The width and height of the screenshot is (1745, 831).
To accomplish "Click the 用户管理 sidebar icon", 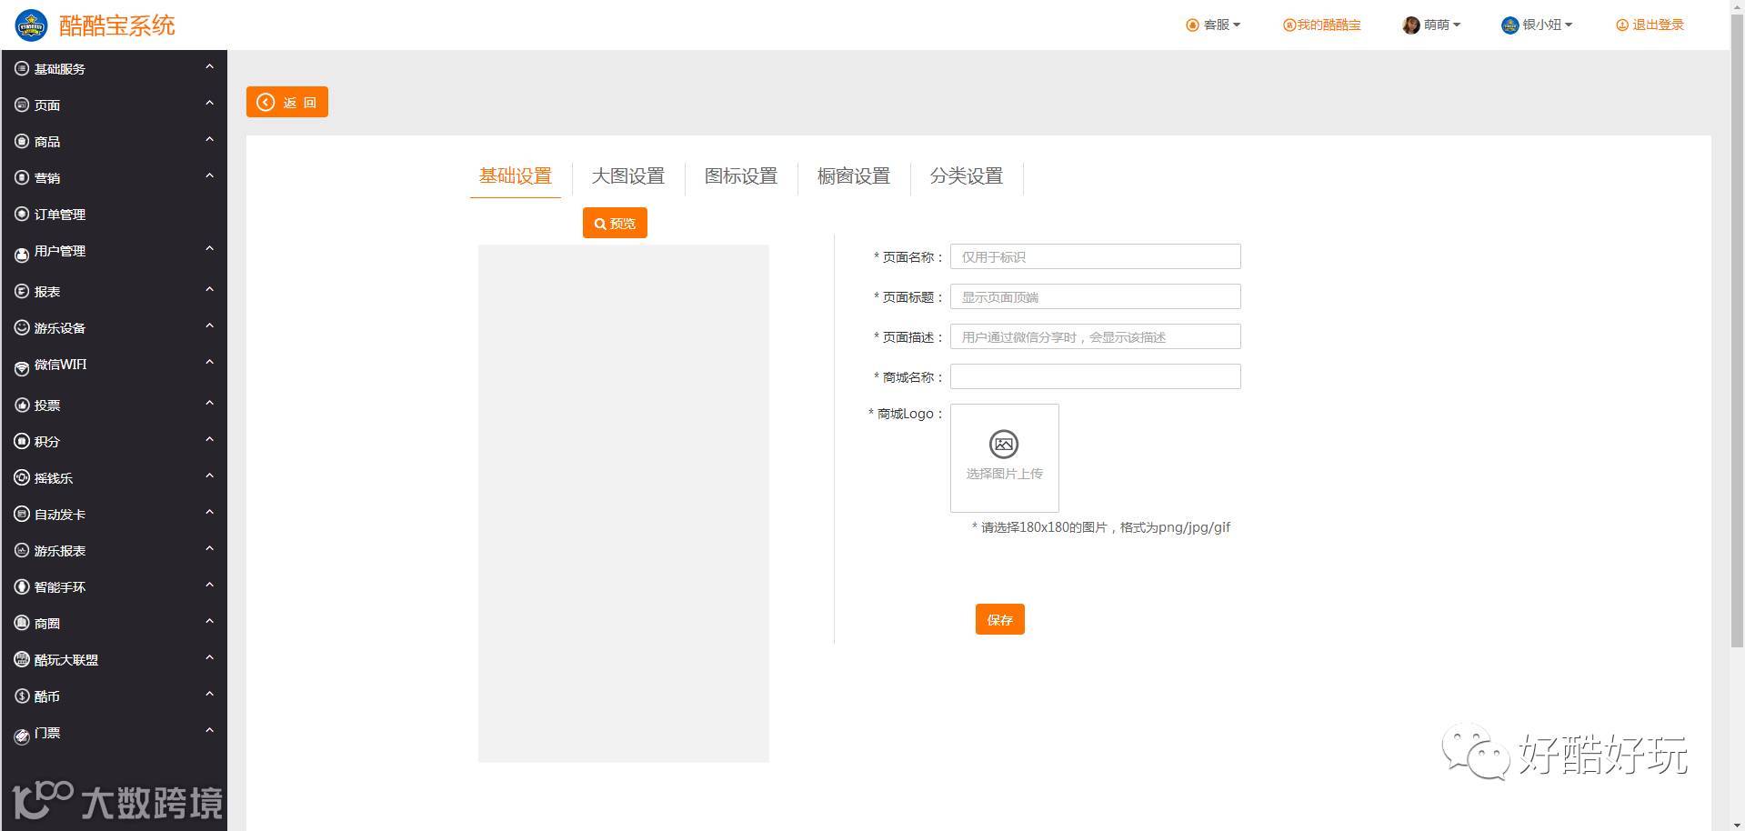I will click(22, 255).
